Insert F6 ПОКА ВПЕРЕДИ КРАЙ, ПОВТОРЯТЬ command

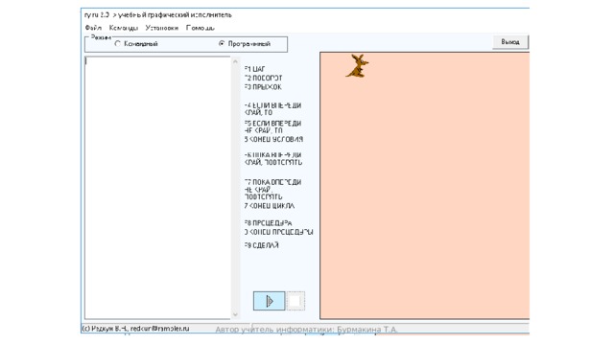point(272,159)
